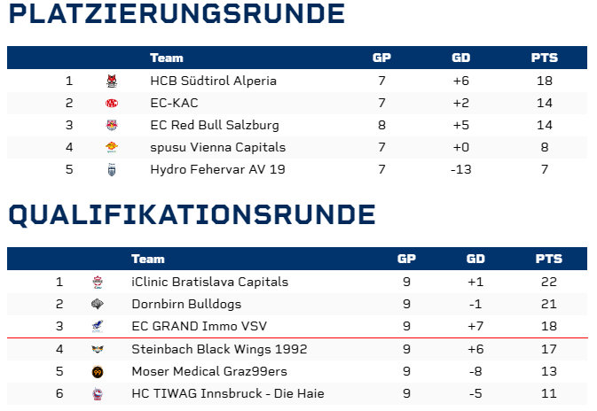Click the Platzierungsrunde GD column header

point(461,58)
